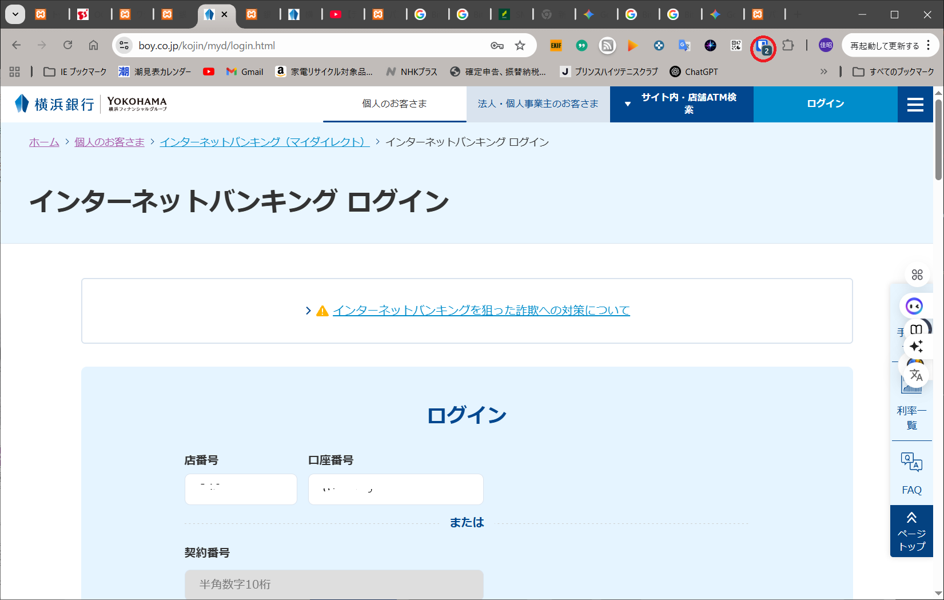Click the ホーム breadcrumb link
944x600 pixels.
44,142
